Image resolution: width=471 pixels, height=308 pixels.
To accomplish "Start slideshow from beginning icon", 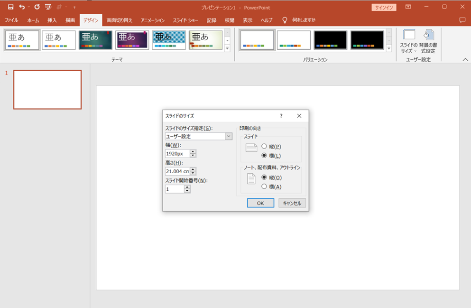I will point(48,7).
